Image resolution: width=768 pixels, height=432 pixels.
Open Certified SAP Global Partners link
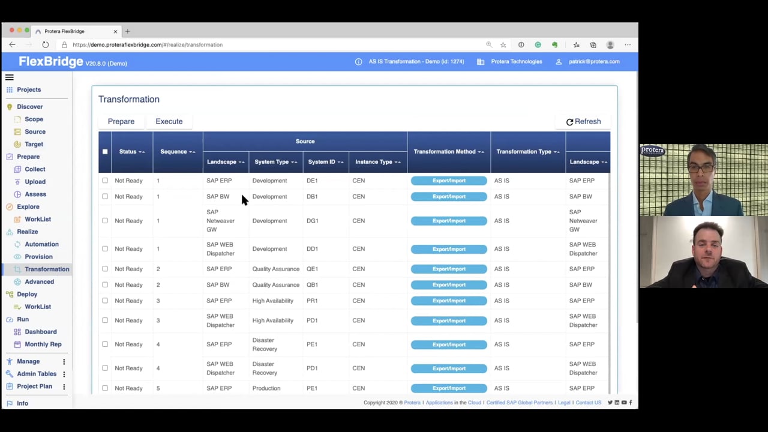(520, 403)
